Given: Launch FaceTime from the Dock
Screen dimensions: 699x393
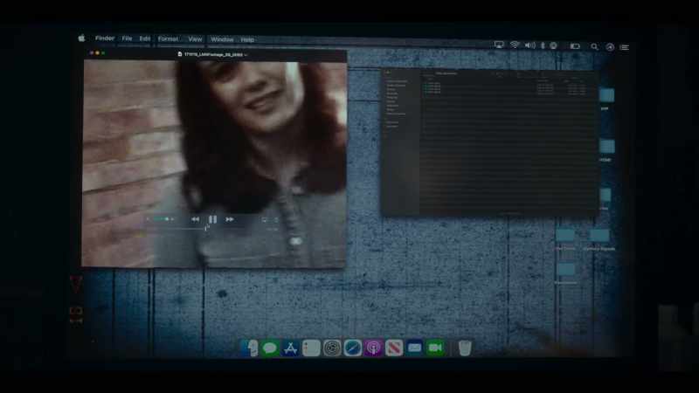Looking at the screenshot, I should (435, 348).
